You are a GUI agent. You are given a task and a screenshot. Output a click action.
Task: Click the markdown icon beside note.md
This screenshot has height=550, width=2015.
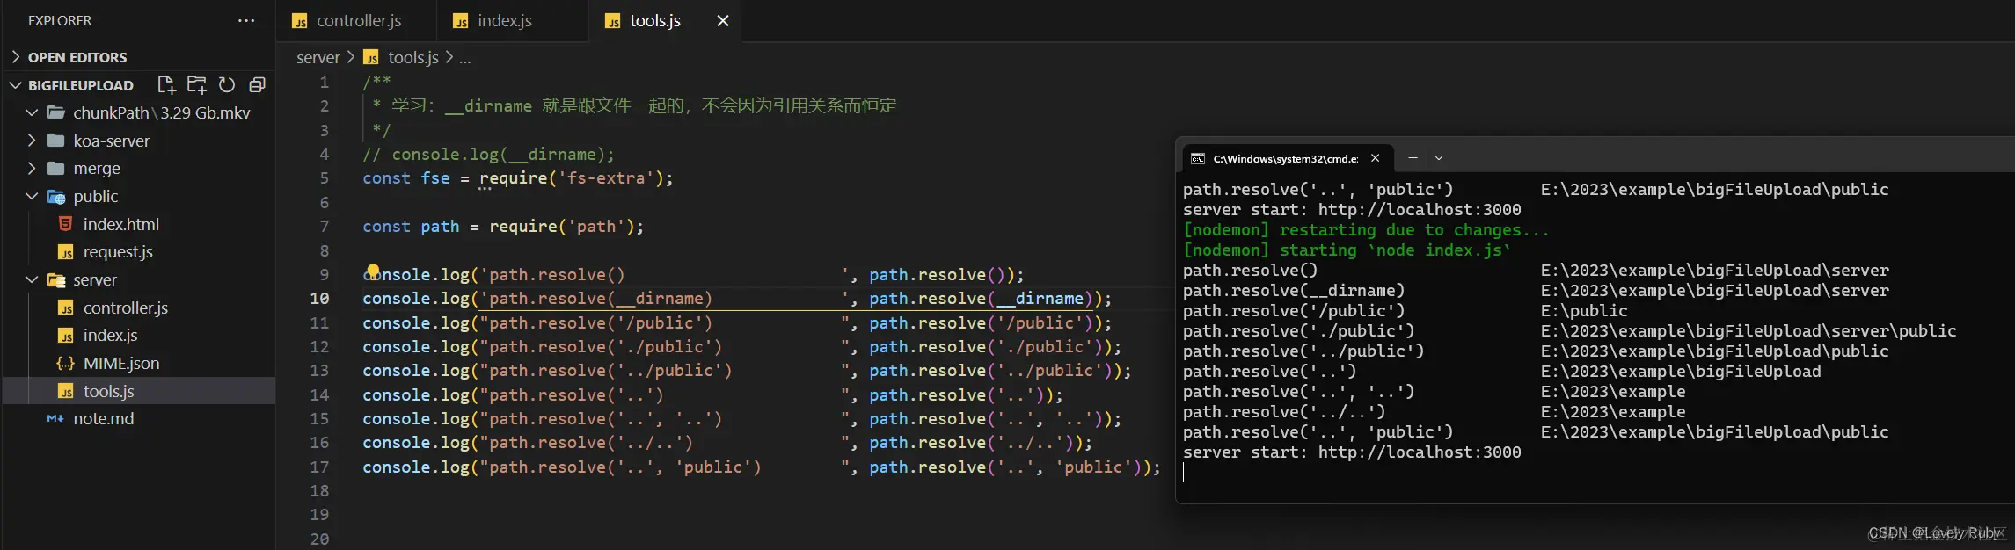[55, 419]
